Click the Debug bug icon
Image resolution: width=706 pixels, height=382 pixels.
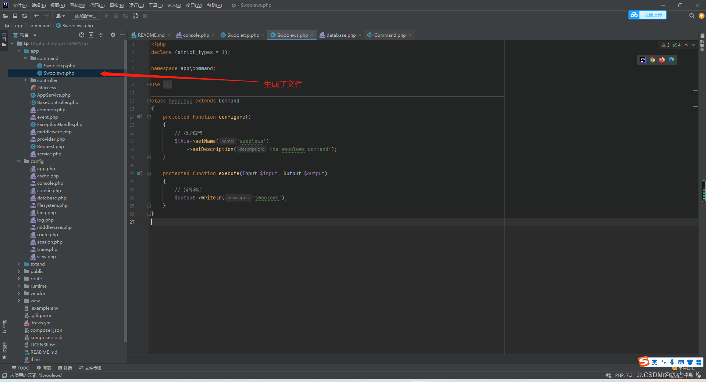point(116,16)
